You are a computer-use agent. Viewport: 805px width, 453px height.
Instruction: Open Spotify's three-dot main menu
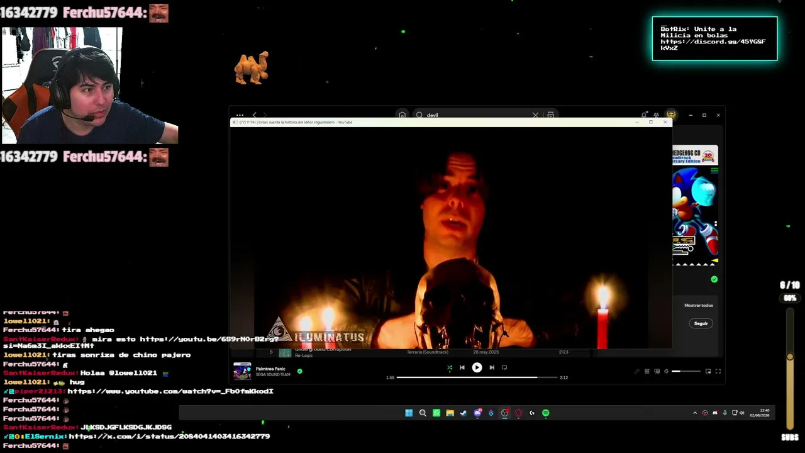(240, 115)
